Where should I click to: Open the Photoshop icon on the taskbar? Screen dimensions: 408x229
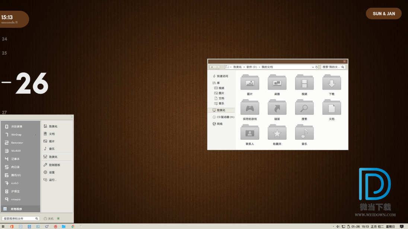(x=20, y=227)
